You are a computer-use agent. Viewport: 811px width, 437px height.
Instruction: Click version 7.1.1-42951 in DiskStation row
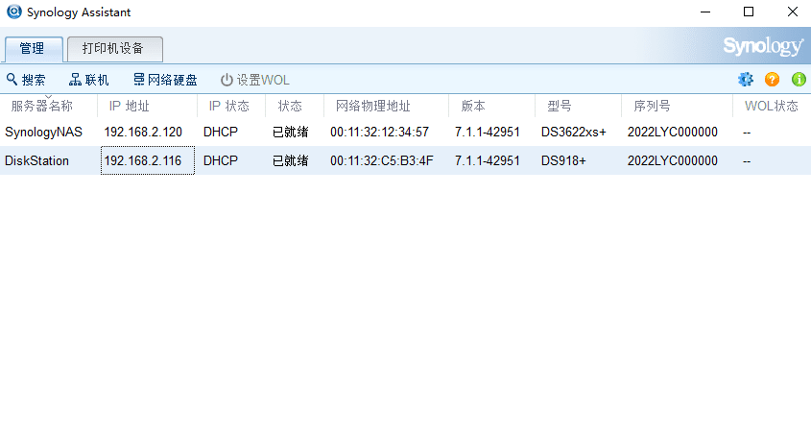coord(488,160)
